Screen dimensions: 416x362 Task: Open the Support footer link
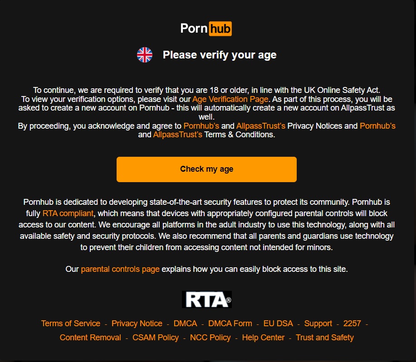pyautogui.click(x=318, y=323)
